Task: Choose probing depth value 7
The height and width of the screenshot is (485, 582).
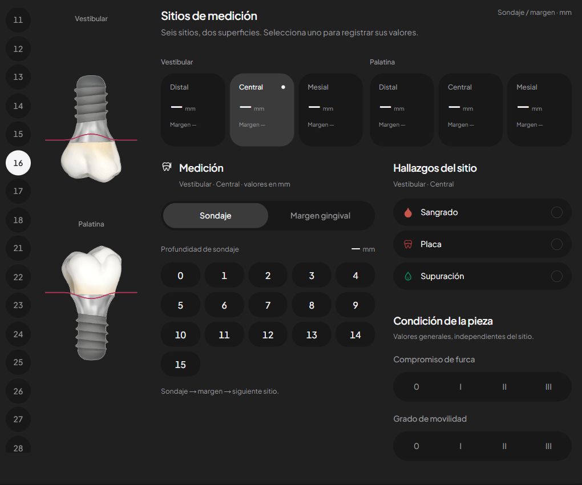Action: click(x=268, y=305)
